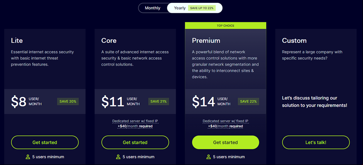The height and width of the screenshot is (165, 363).
Task: Select the Yearly billing option
Action: click(180, 8)
